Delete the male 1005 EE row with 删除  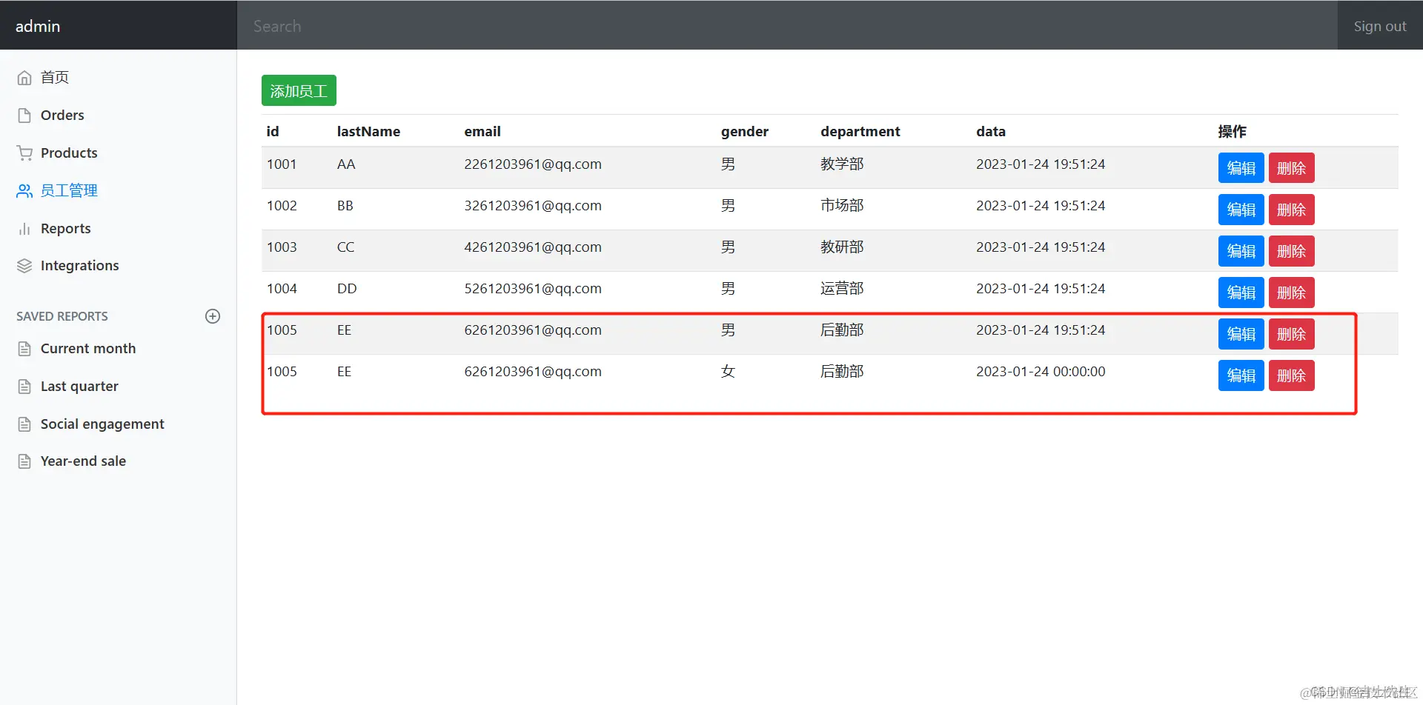1291,334
